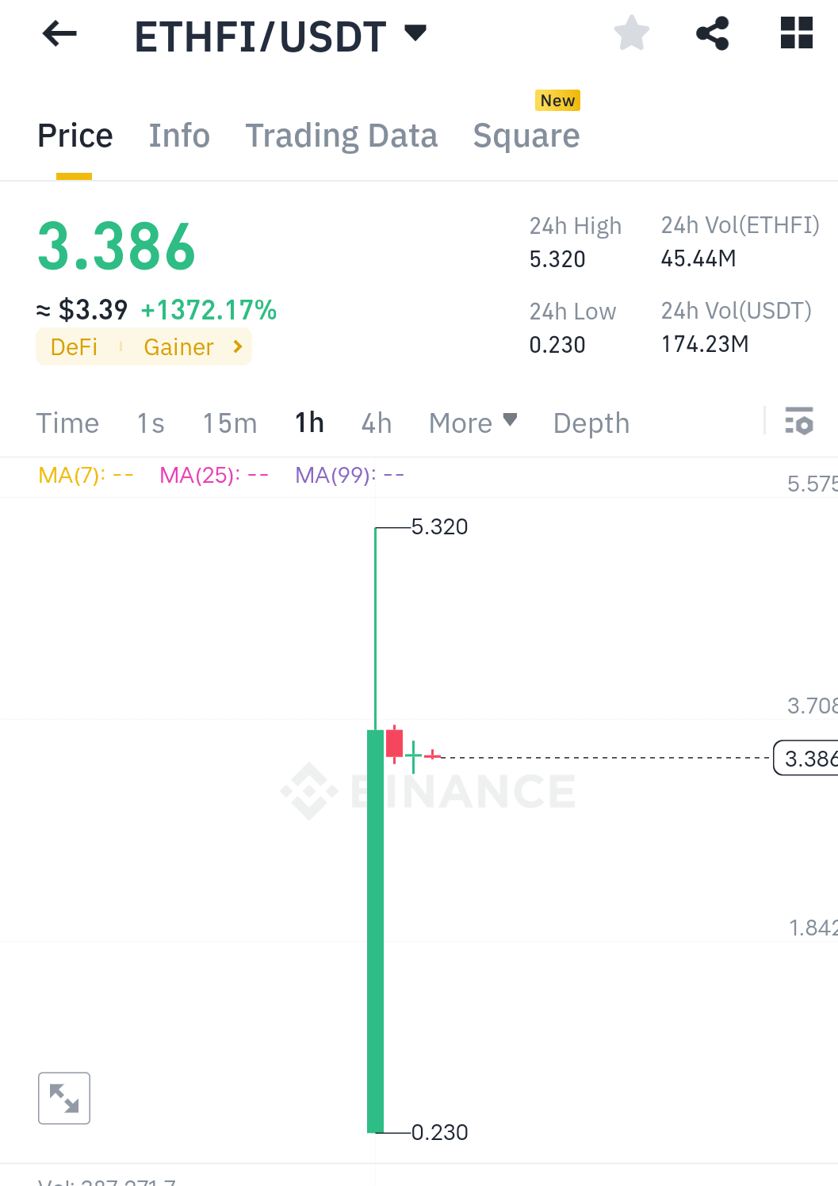838x1186 pixels.
Task: Tap the Time interval option
Action: pos(67,423)
